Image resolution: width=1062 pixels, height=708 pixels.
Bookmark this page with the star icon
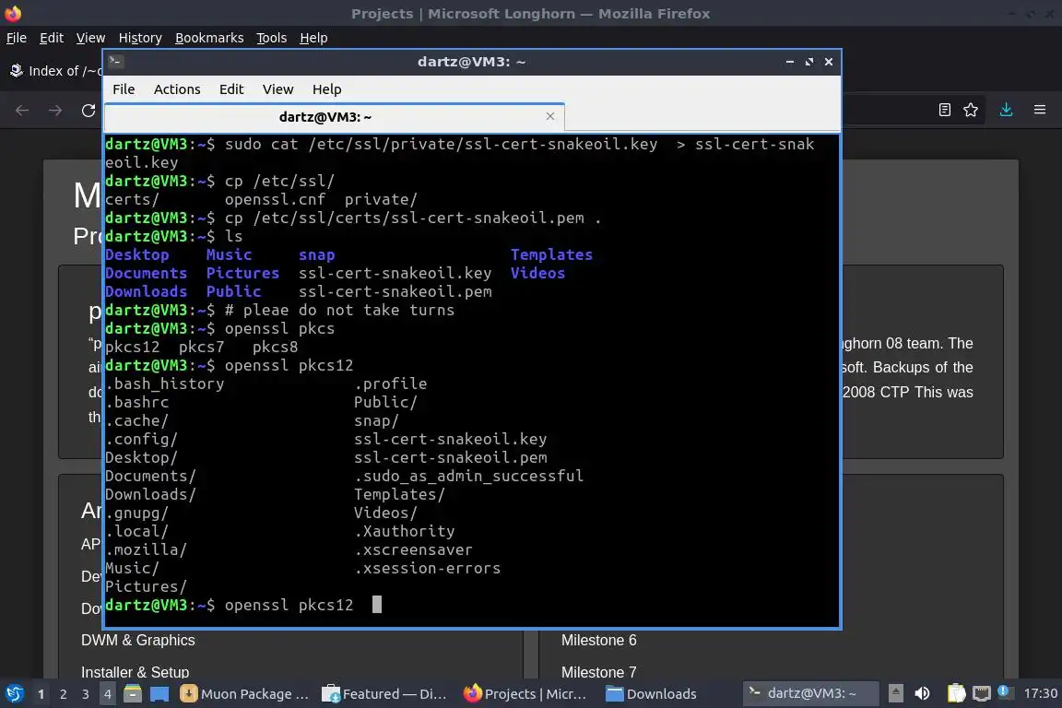point(971,110)
